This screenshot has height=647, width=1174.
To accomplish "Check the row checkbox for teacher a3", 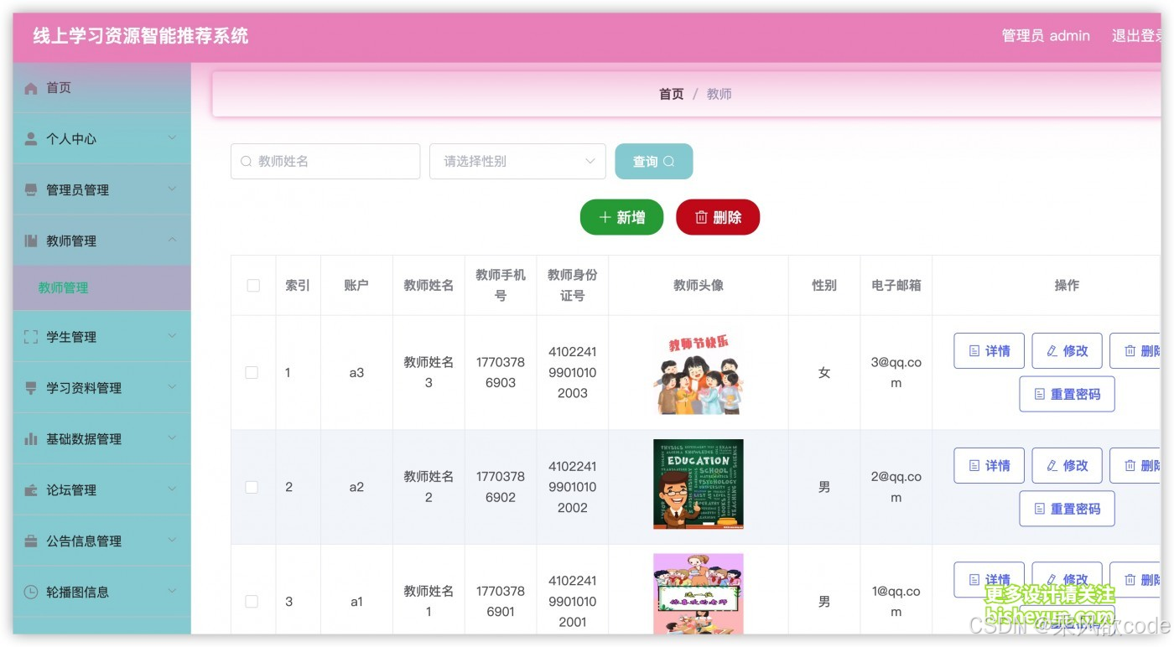I will pyautogui.click(x=252, y=372).
